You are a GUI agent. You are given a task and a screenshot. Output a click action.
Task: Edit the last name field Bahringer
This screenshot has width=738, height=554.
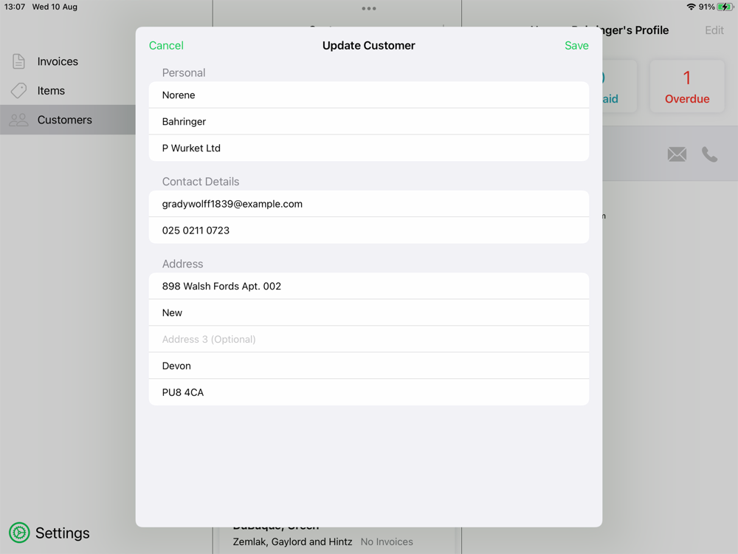point(368,122)
